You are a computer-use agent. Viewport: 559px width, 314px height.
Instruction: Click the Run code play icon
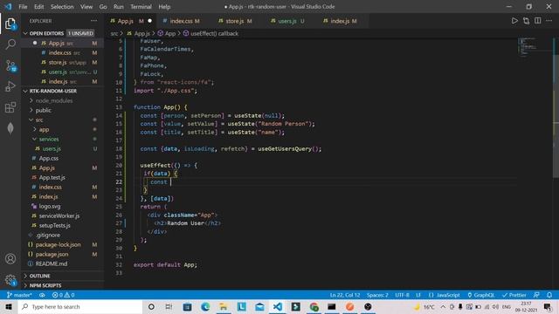click(x=514, y=21)
